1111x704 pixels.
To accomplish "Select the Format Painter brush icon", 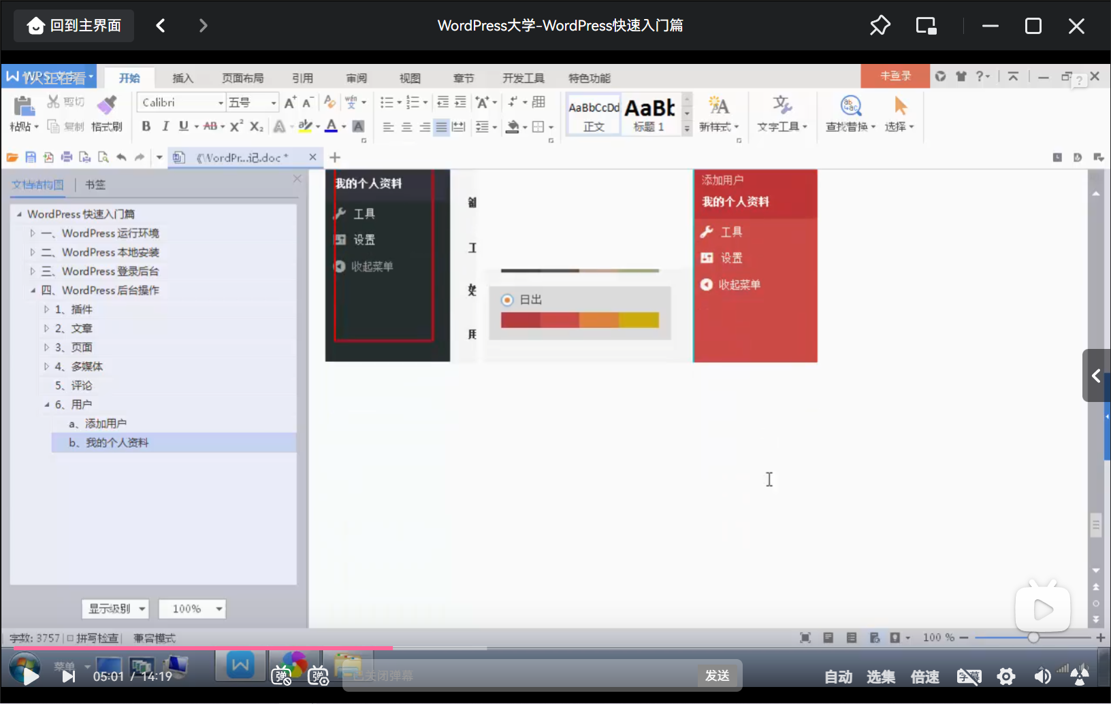I will coord(107,105).
